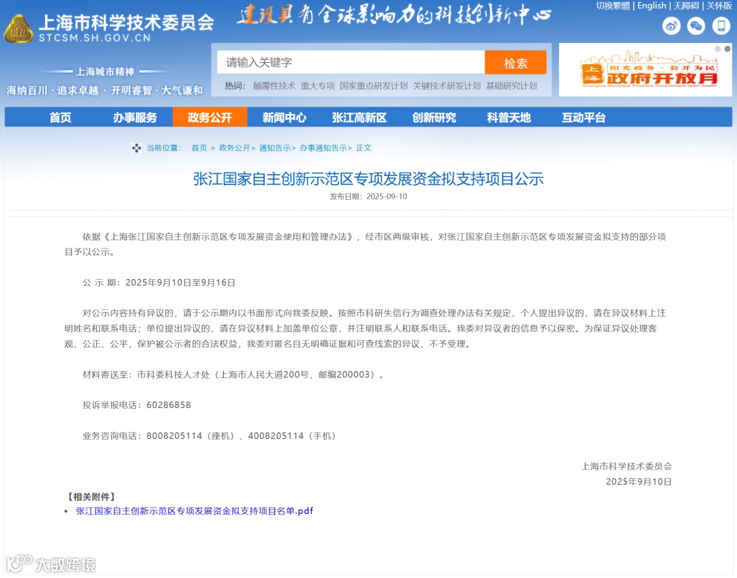Click the 公示期 date range line
Image resolution: width=737 pixels, height=578 pixels.
[x=159, y=283]
